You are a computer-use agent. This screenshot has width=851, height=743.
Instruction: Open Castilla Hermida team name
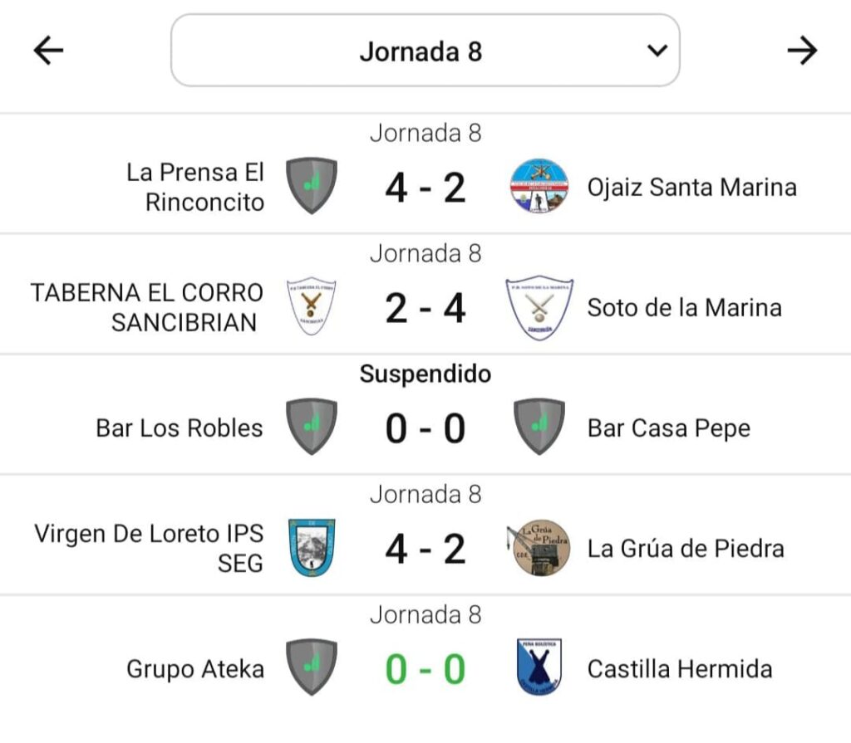pyautogui.click(x=680, y=669)
